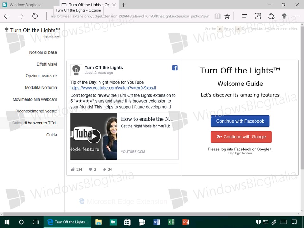The image size is (304, 228).
Task: Open Action Center notification icon
Action: (294, 222)
